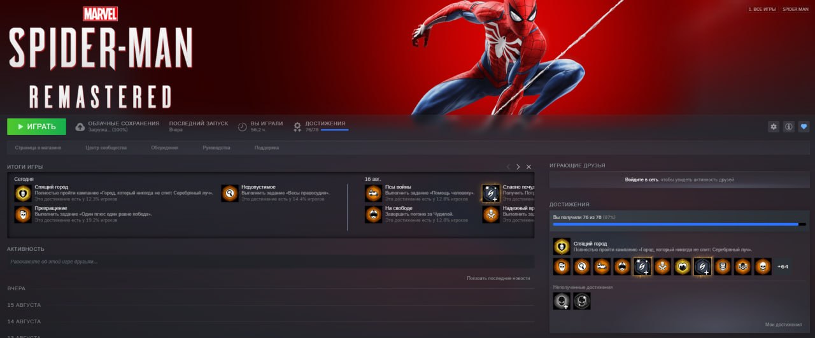Open the «Страница в магазине» tab

tap(38, 148)
